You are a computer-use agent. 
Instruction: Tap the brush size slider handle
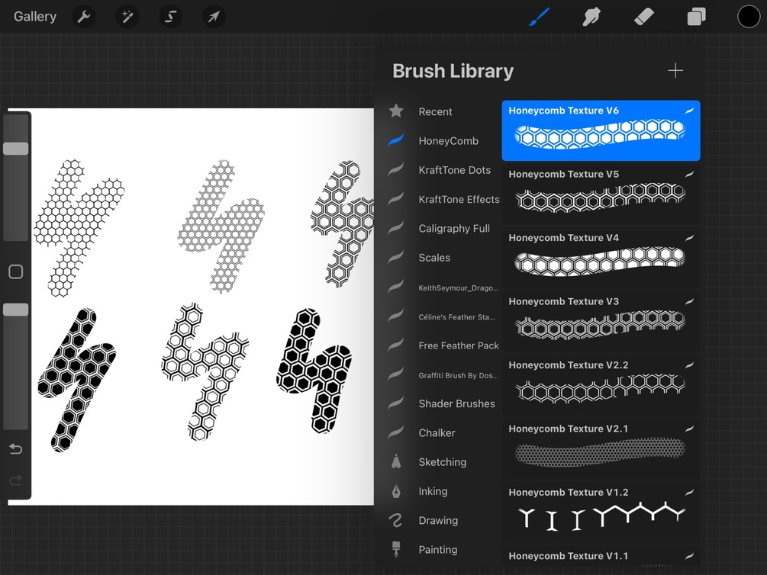pos(16,149)
